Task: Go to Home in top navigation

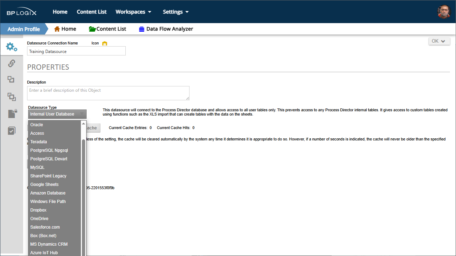Action: point(60,12)
